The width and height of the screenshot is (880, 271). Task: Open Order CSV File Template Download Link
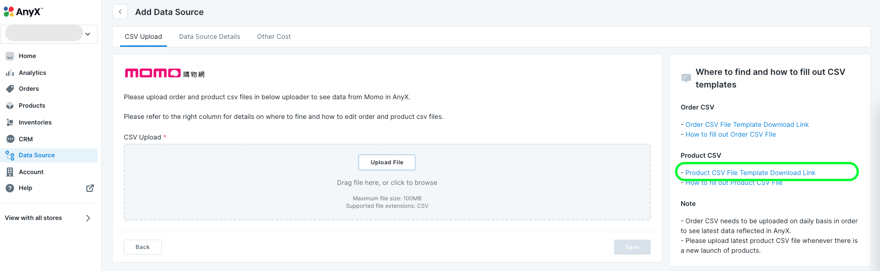coord(747,125)
